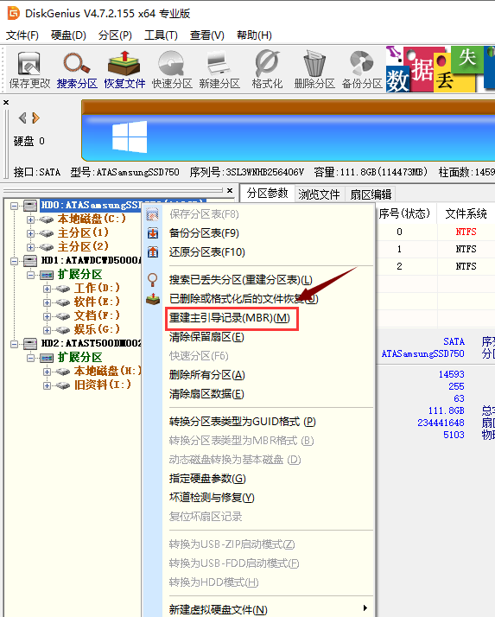This screenshot has height=617, width=495.
Task: Open the 文件(F) menu
Action: coord(22,35)
